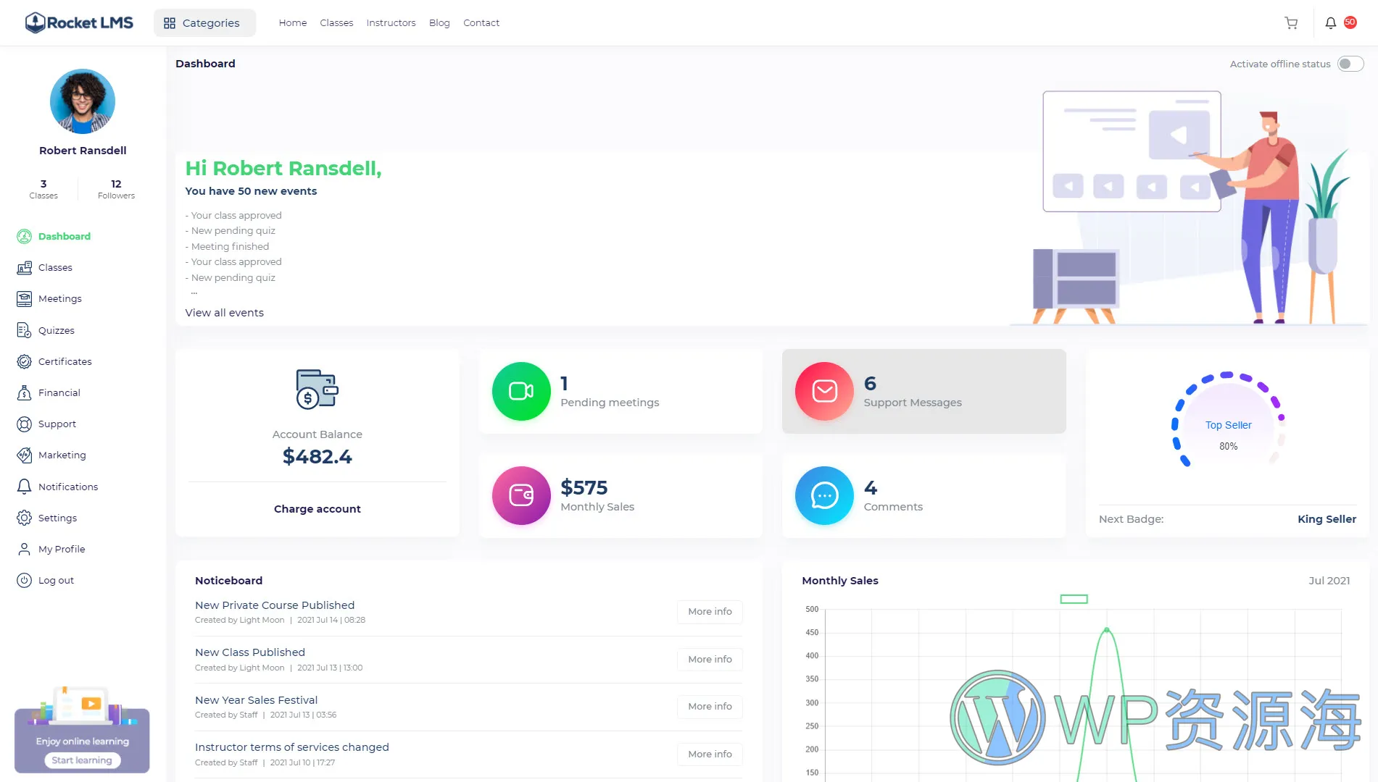Open the shopping cart icon
Screen dimensions: 1378x782
click(1291, 23)
